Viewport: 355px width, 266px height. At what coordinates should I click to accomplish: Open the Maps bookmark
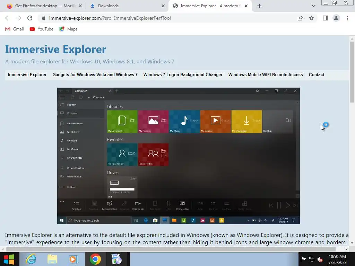68,29
